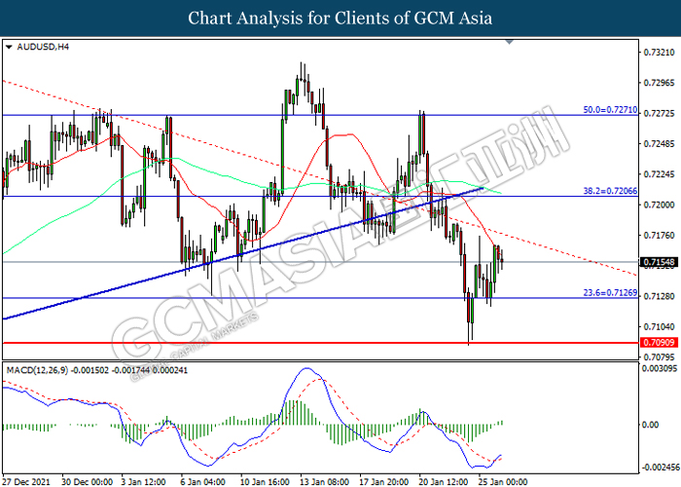The height and width of the screenshot is (487, 681).
Task: Click the 13 Jan 08:00 date label
Action: click(x=324, y=482)
